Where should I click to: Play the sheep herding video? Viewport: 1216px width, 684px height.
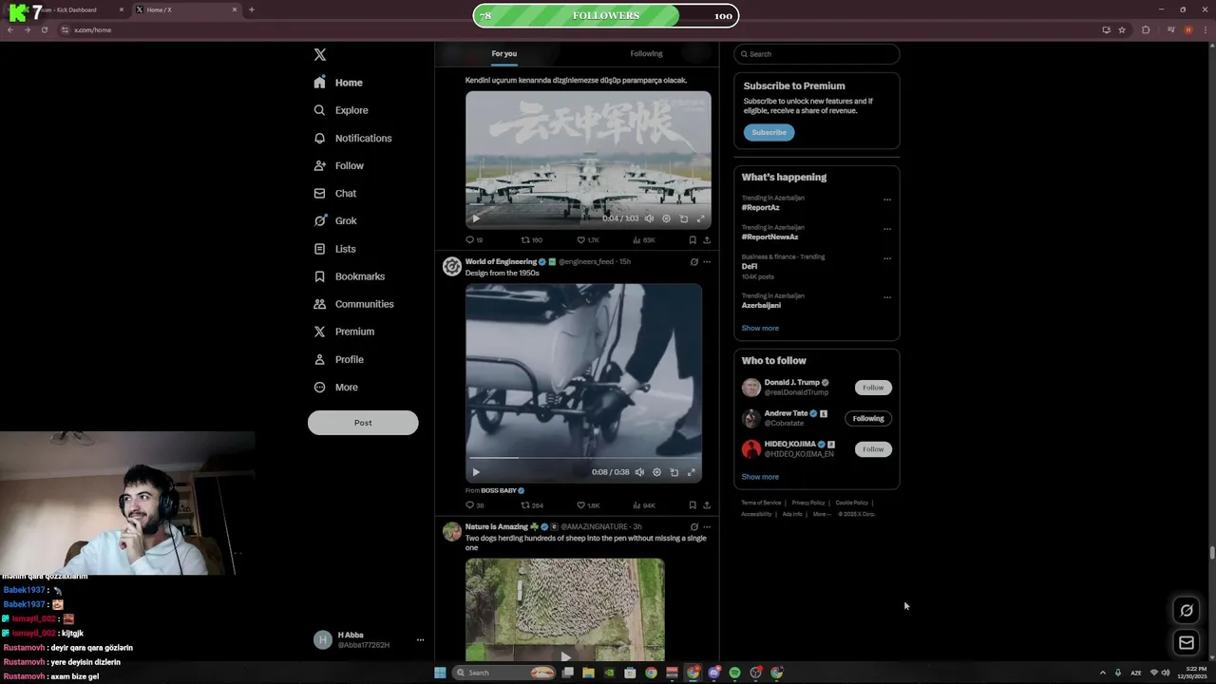coord(565,655)
